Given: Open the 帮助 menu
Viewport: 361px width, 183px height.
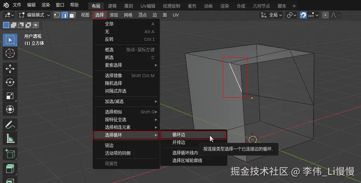Looking at the screenshot, I should (74, 5).
